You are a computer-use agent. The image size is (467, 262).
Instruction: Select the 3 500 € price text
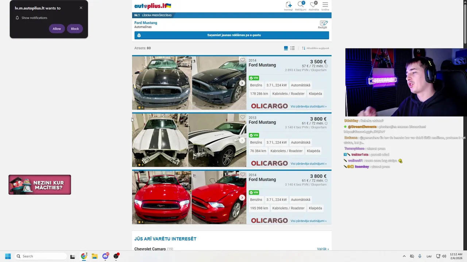pos(318,62)
